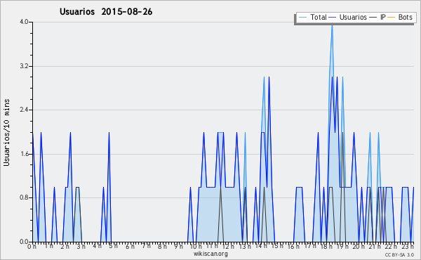Select the 'Bots' legend label
Viewport: 421px width, 260px height.
(406, 17)
